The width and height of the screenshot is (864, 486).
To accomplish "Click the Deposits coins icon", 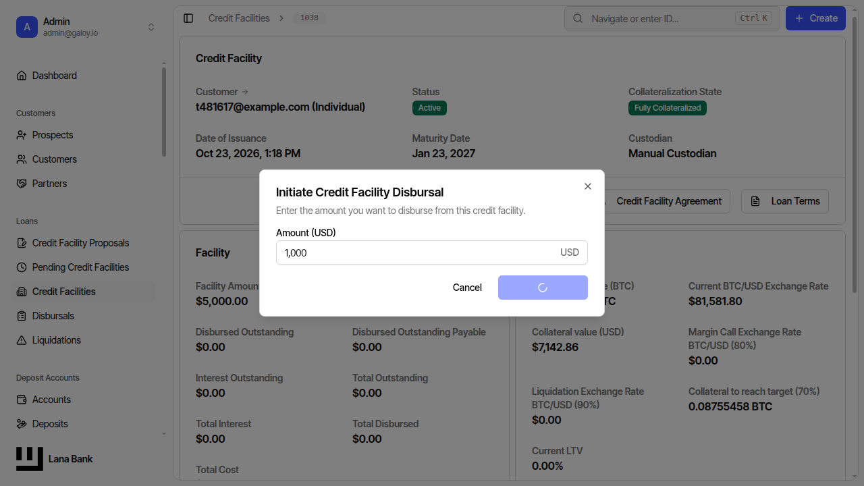I will pyautogui.click(x=22, y=424).
